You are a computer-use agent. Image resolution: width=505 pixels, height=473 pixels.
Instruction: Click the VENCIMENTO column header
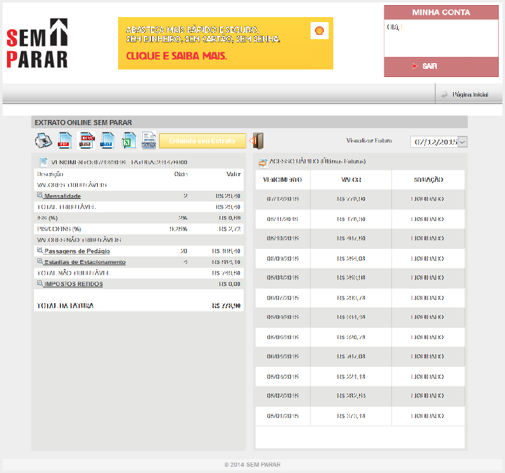(282, 179)
